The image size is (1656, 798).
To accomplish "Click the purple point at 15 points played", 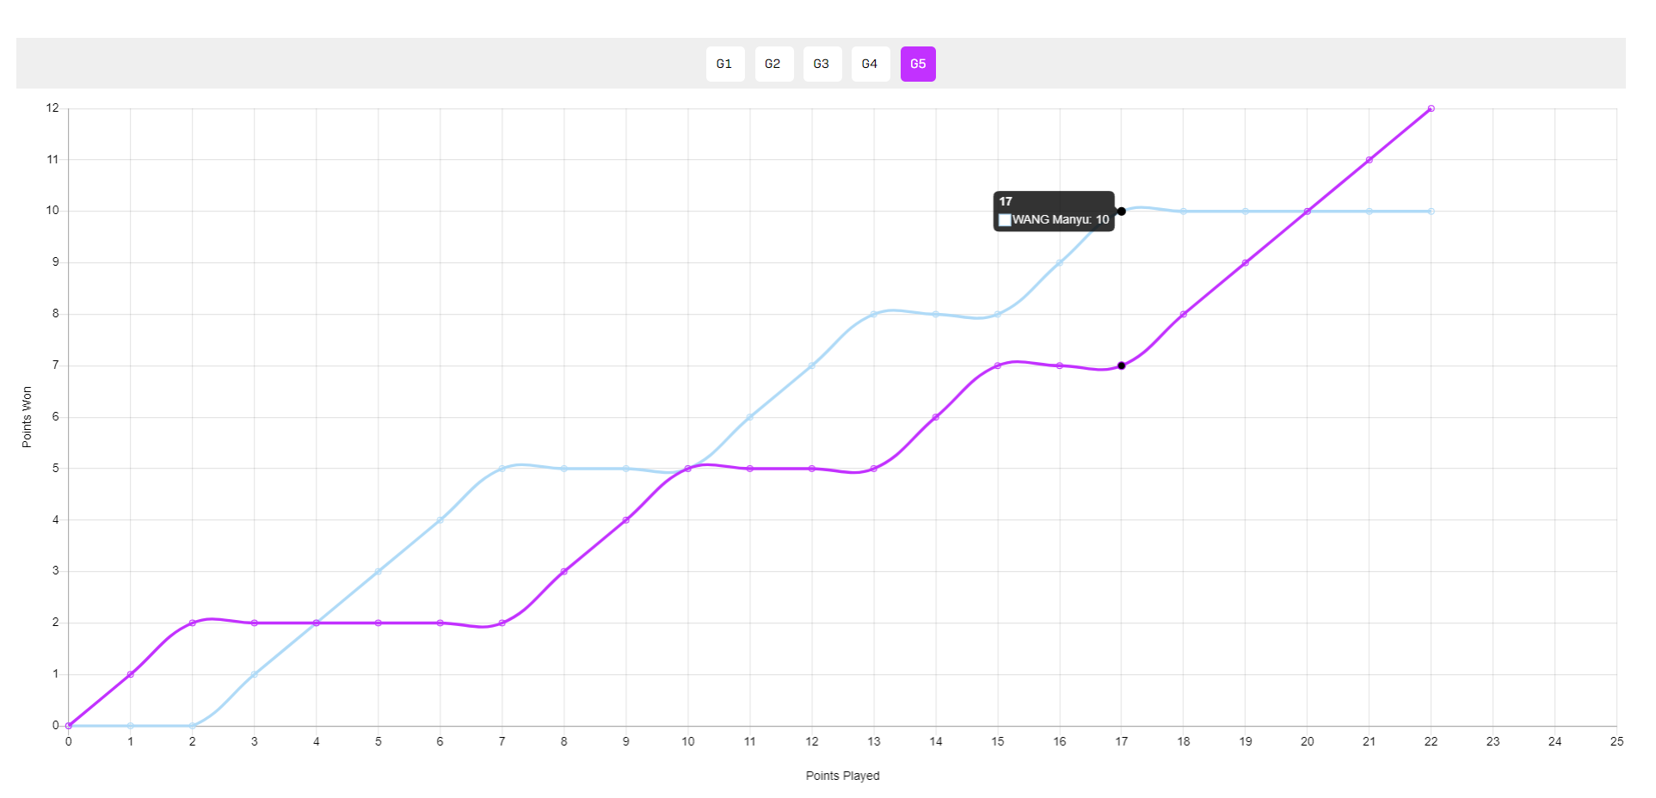I will [998, 365].
